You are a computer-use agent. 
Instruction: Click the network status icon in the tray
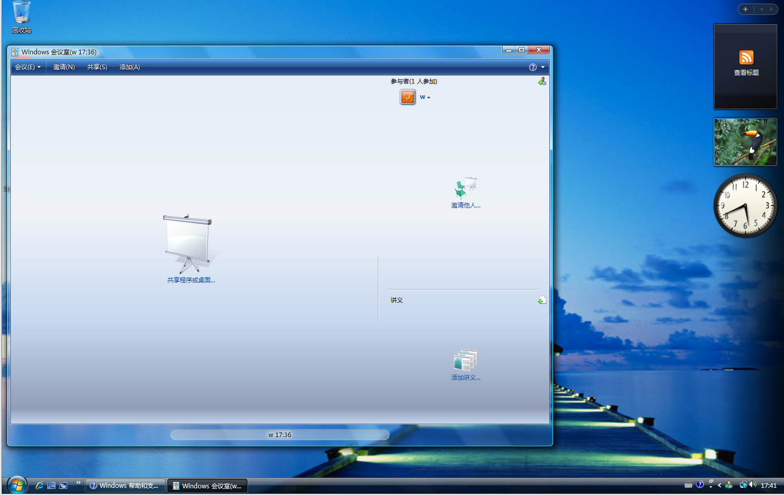pyautogui.click(x=743, y=484)
